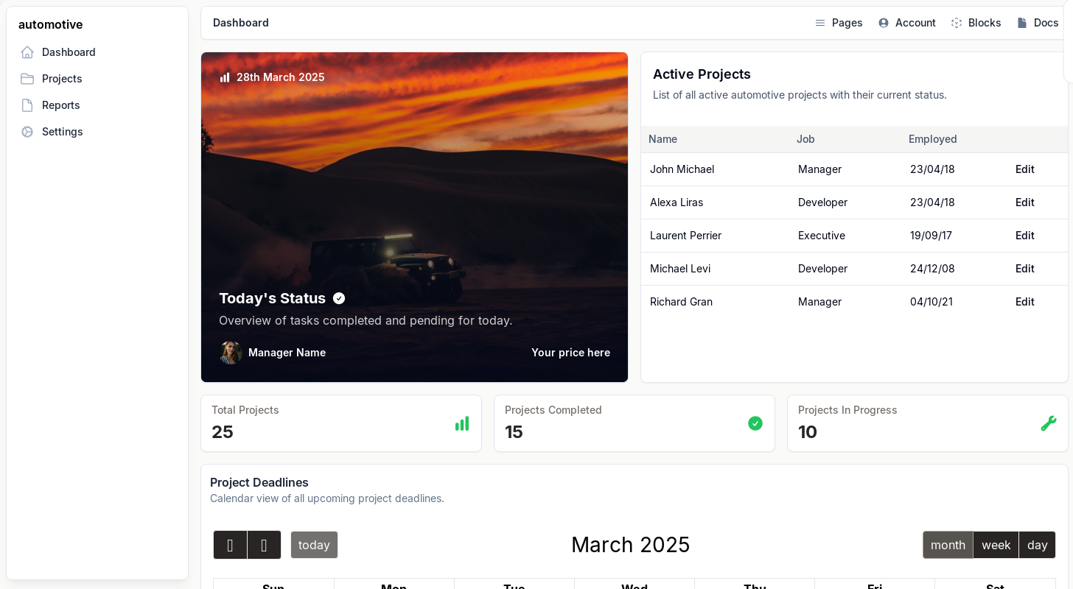Click the verified badge beside Today's Status

(339, 298)
